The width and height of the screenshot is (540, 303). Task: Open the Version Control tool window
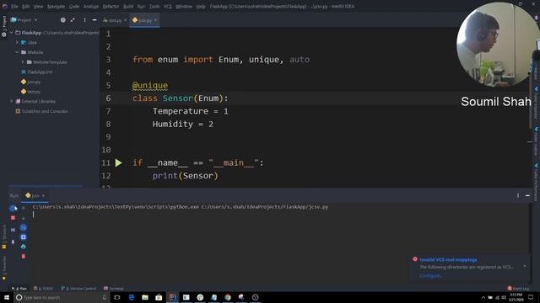point(78,289)
